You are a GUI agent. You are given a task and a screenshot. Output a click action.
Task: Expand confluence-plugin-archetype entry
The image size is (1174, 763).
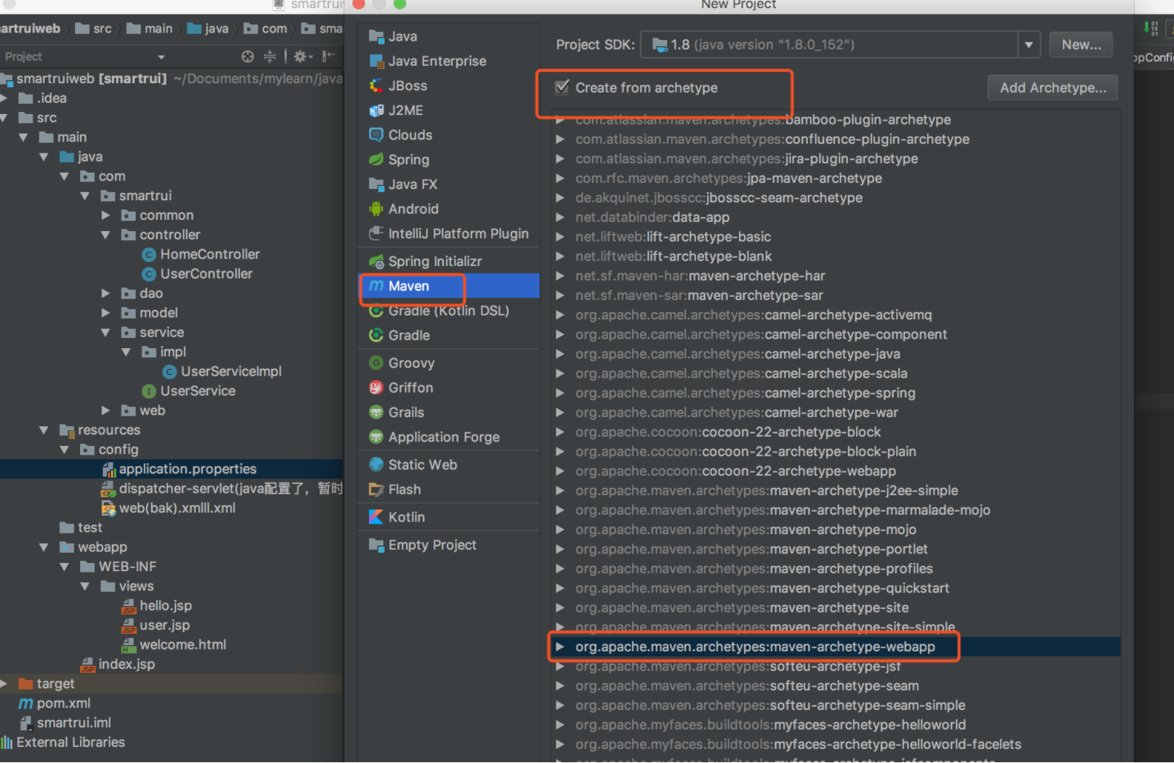pyautogui.click(x=560, y=139)
